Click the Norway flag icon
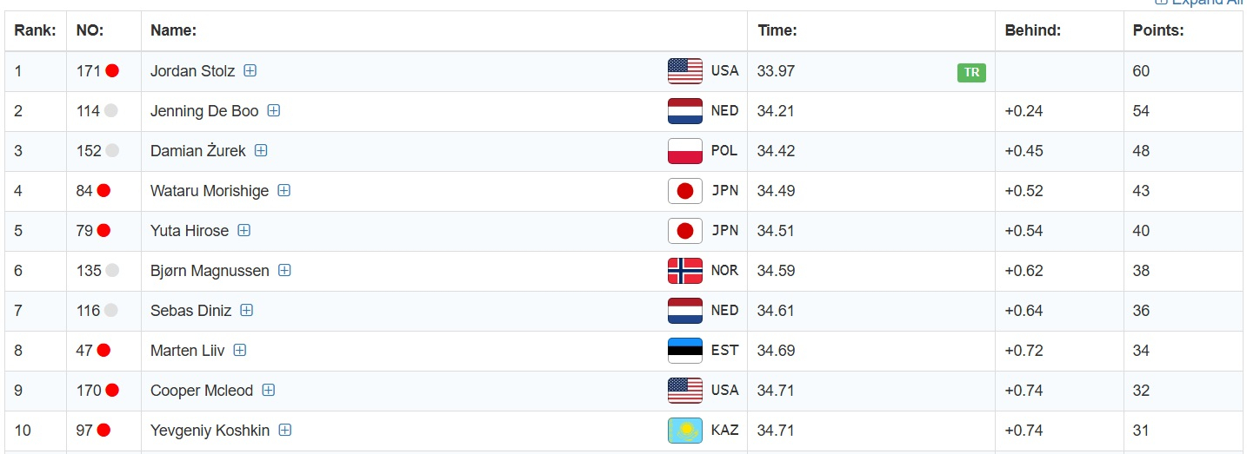Image resolution: width=1247 pixels, height=454 pixels. click(684, 271)
